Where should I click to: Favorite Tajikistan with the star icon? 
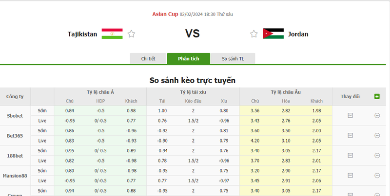pyautogui.click(x=131, y=34)
